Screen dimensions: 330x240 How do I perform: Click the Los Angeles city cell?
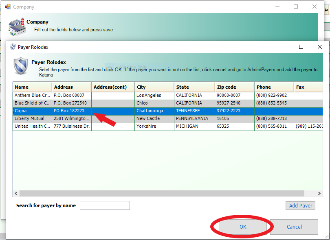click(x=154, y=96)
